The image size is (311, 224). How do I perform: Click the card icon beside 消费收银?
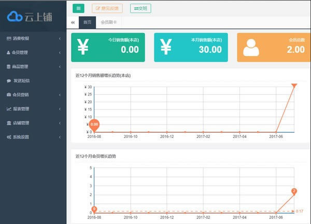tap(8, 38)
